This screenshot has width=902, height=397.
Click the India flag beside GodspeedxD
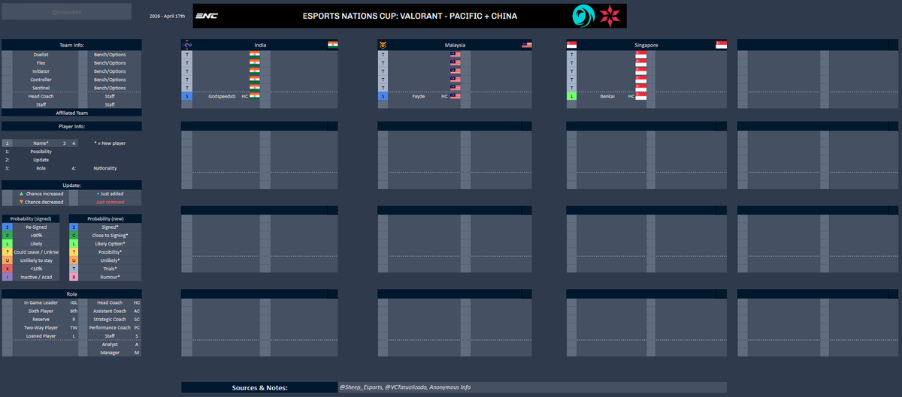click(x=255, y=96)
